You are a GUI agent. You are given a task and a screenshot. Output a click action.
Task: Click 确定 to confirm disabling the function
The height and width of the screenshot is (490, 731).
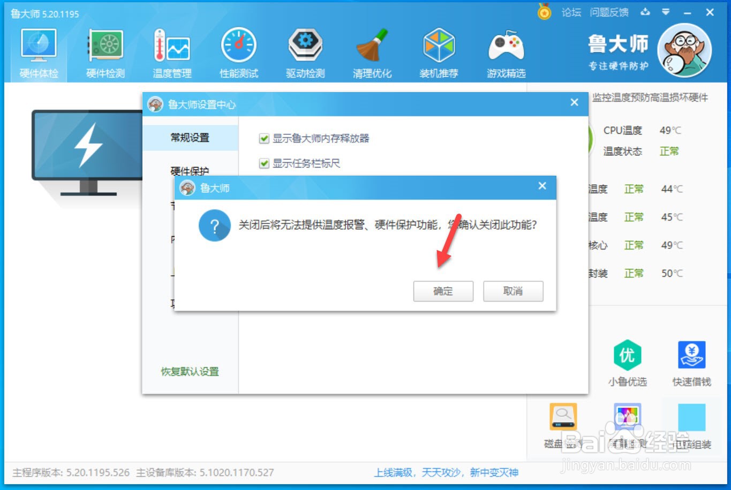coord(443,291)
